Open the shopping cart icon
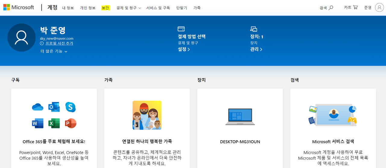The image size is (386, 168). pos(355,8)
